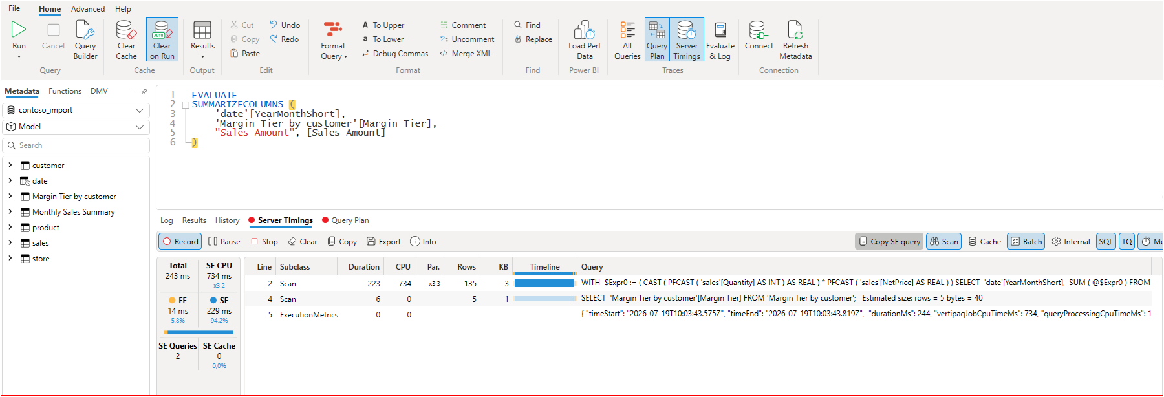Click the Cancel query icon

[53, 30]
